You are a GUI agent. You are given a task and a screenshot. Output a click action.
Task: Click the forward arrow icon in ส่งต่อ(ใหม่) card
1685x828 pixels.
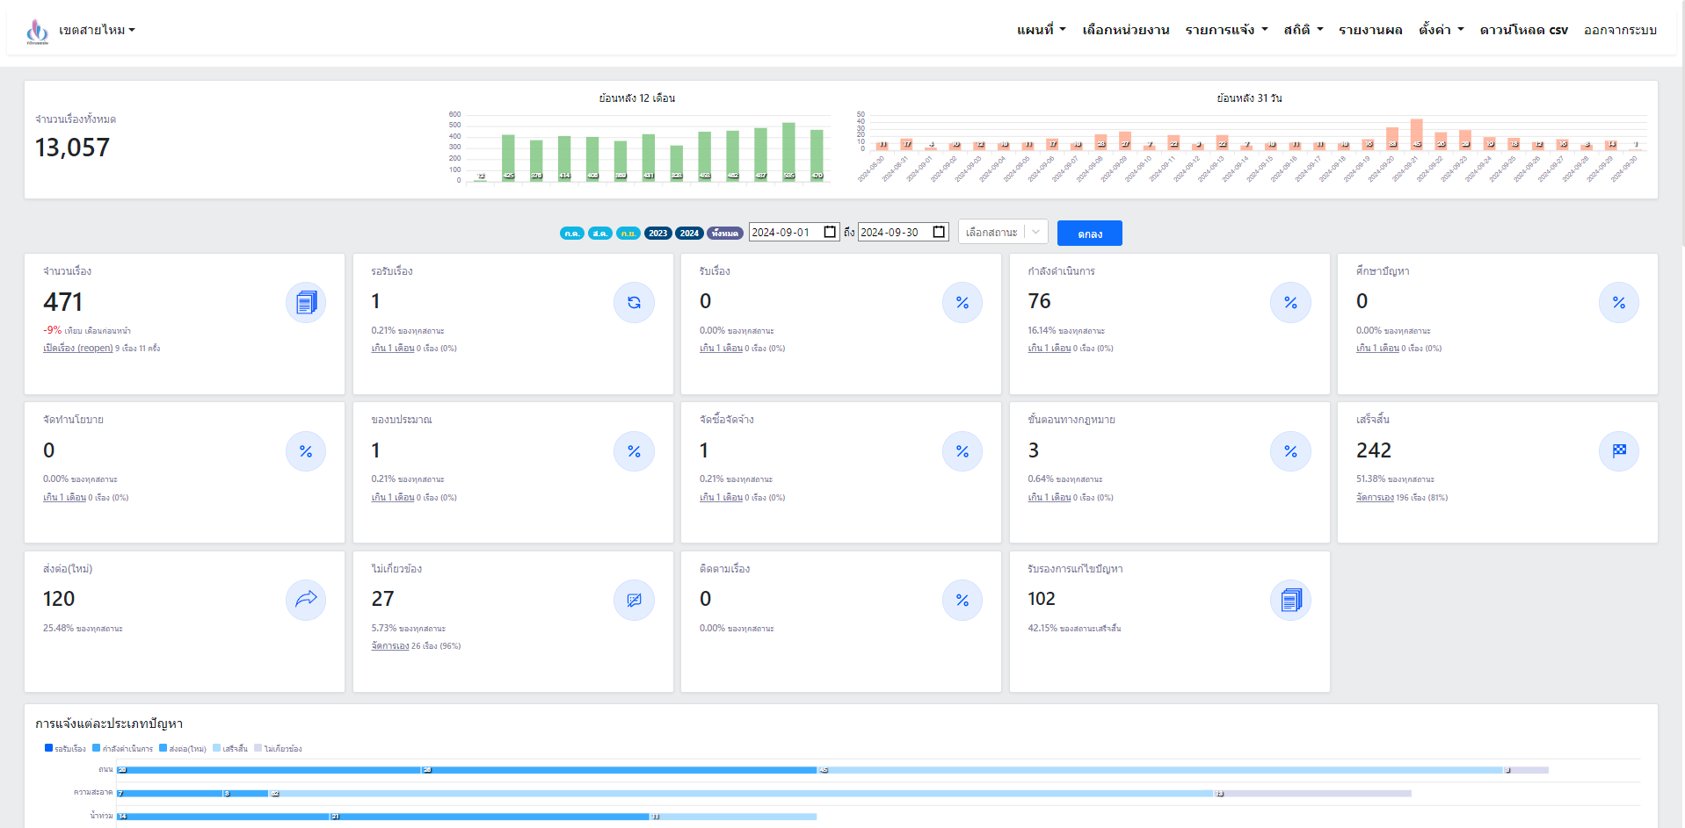coord(305,600)
